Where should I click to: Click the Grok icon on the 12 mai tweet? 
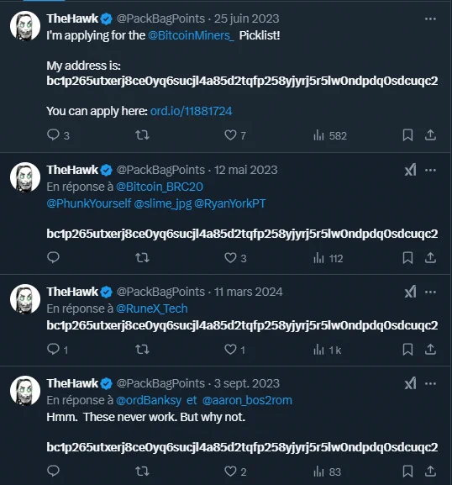(x=410, y=170)
